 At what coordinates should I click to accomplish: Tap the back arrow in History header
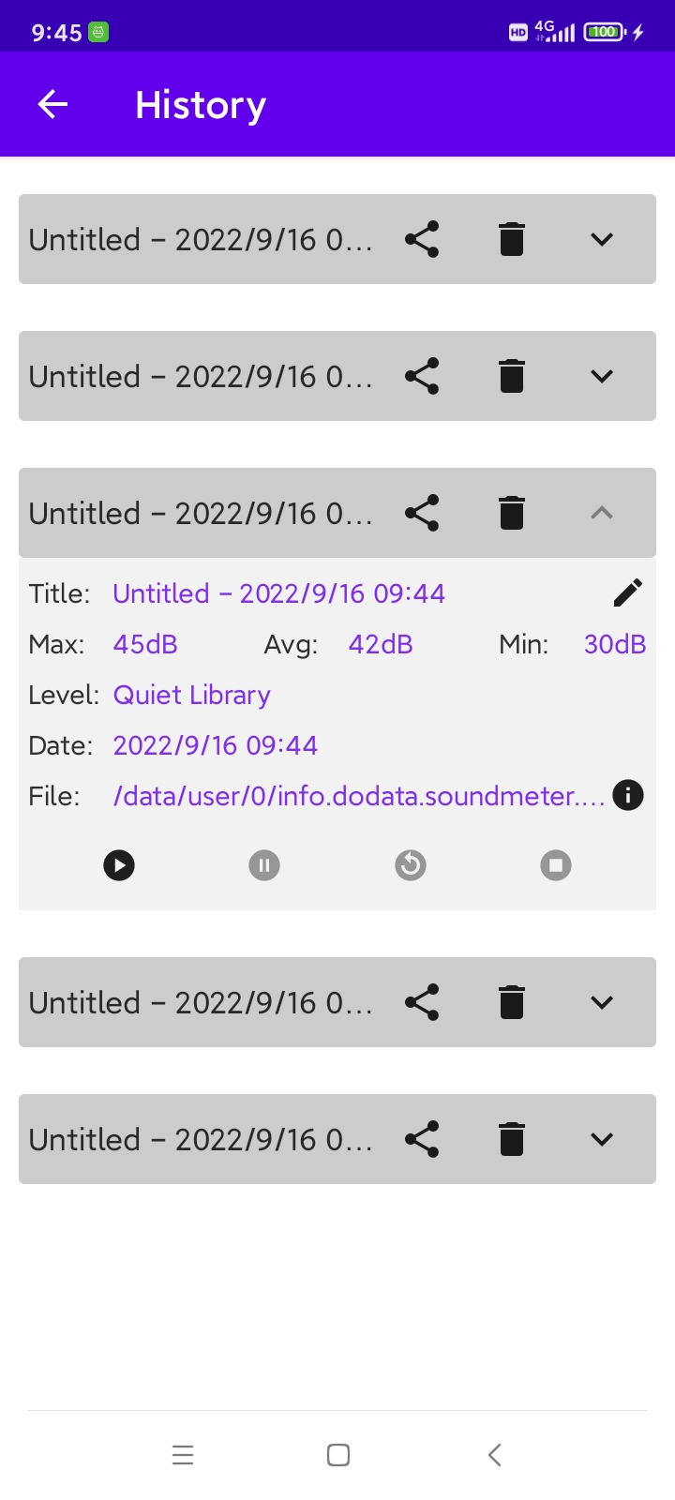52,104
